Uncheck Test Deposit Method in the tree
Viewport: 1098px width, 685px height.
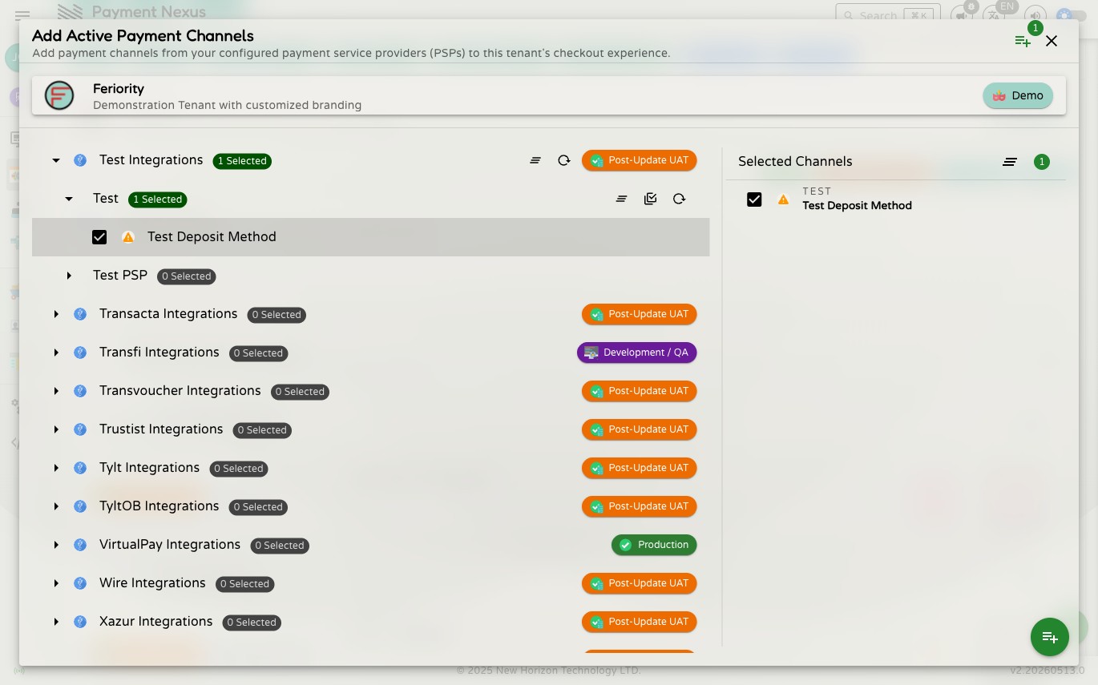click(x=99, y=237)
